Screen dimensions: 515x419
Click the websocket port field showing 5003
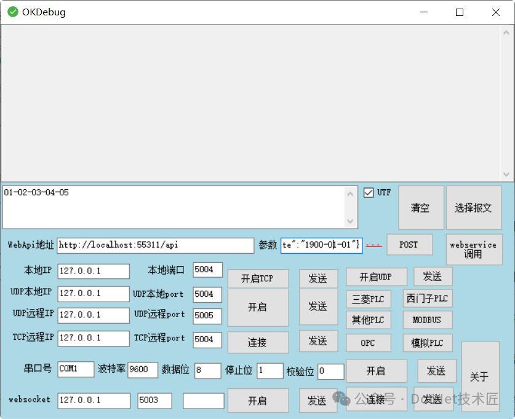tap(154, 401)
